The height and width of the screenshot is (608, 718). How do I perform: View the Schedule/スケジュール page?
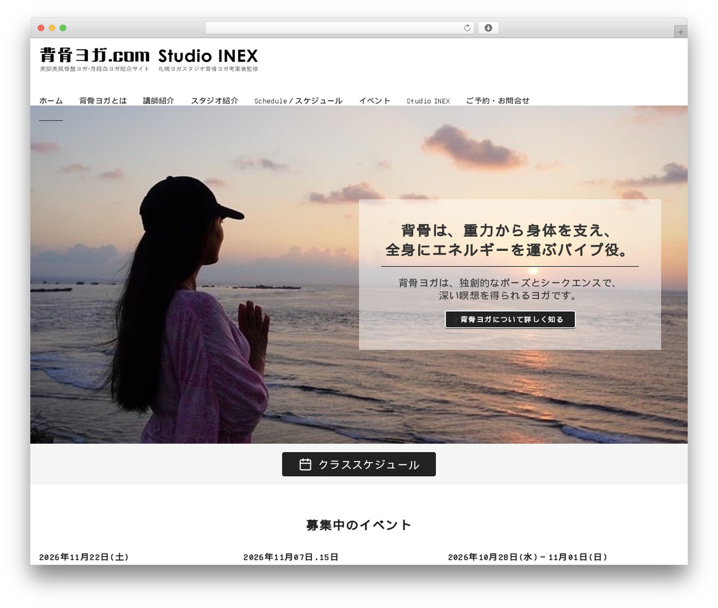click(298, 101)
